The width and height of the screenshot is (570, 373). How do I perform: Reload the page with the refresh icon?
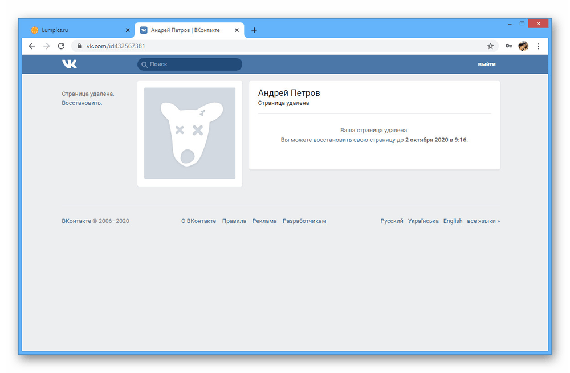(61, 46)
